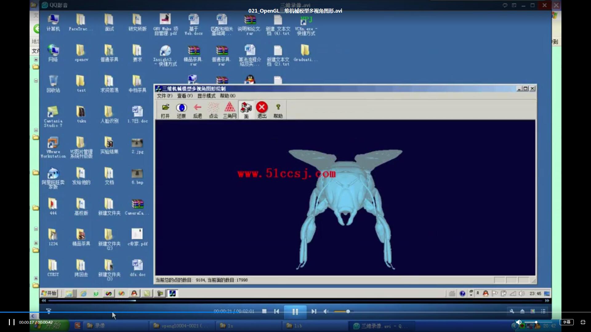Viewport: 591px width, 332px height.
Task: Select the 人脸识别 folder icon
Action: pyautogui.click(x=109, y=114)
